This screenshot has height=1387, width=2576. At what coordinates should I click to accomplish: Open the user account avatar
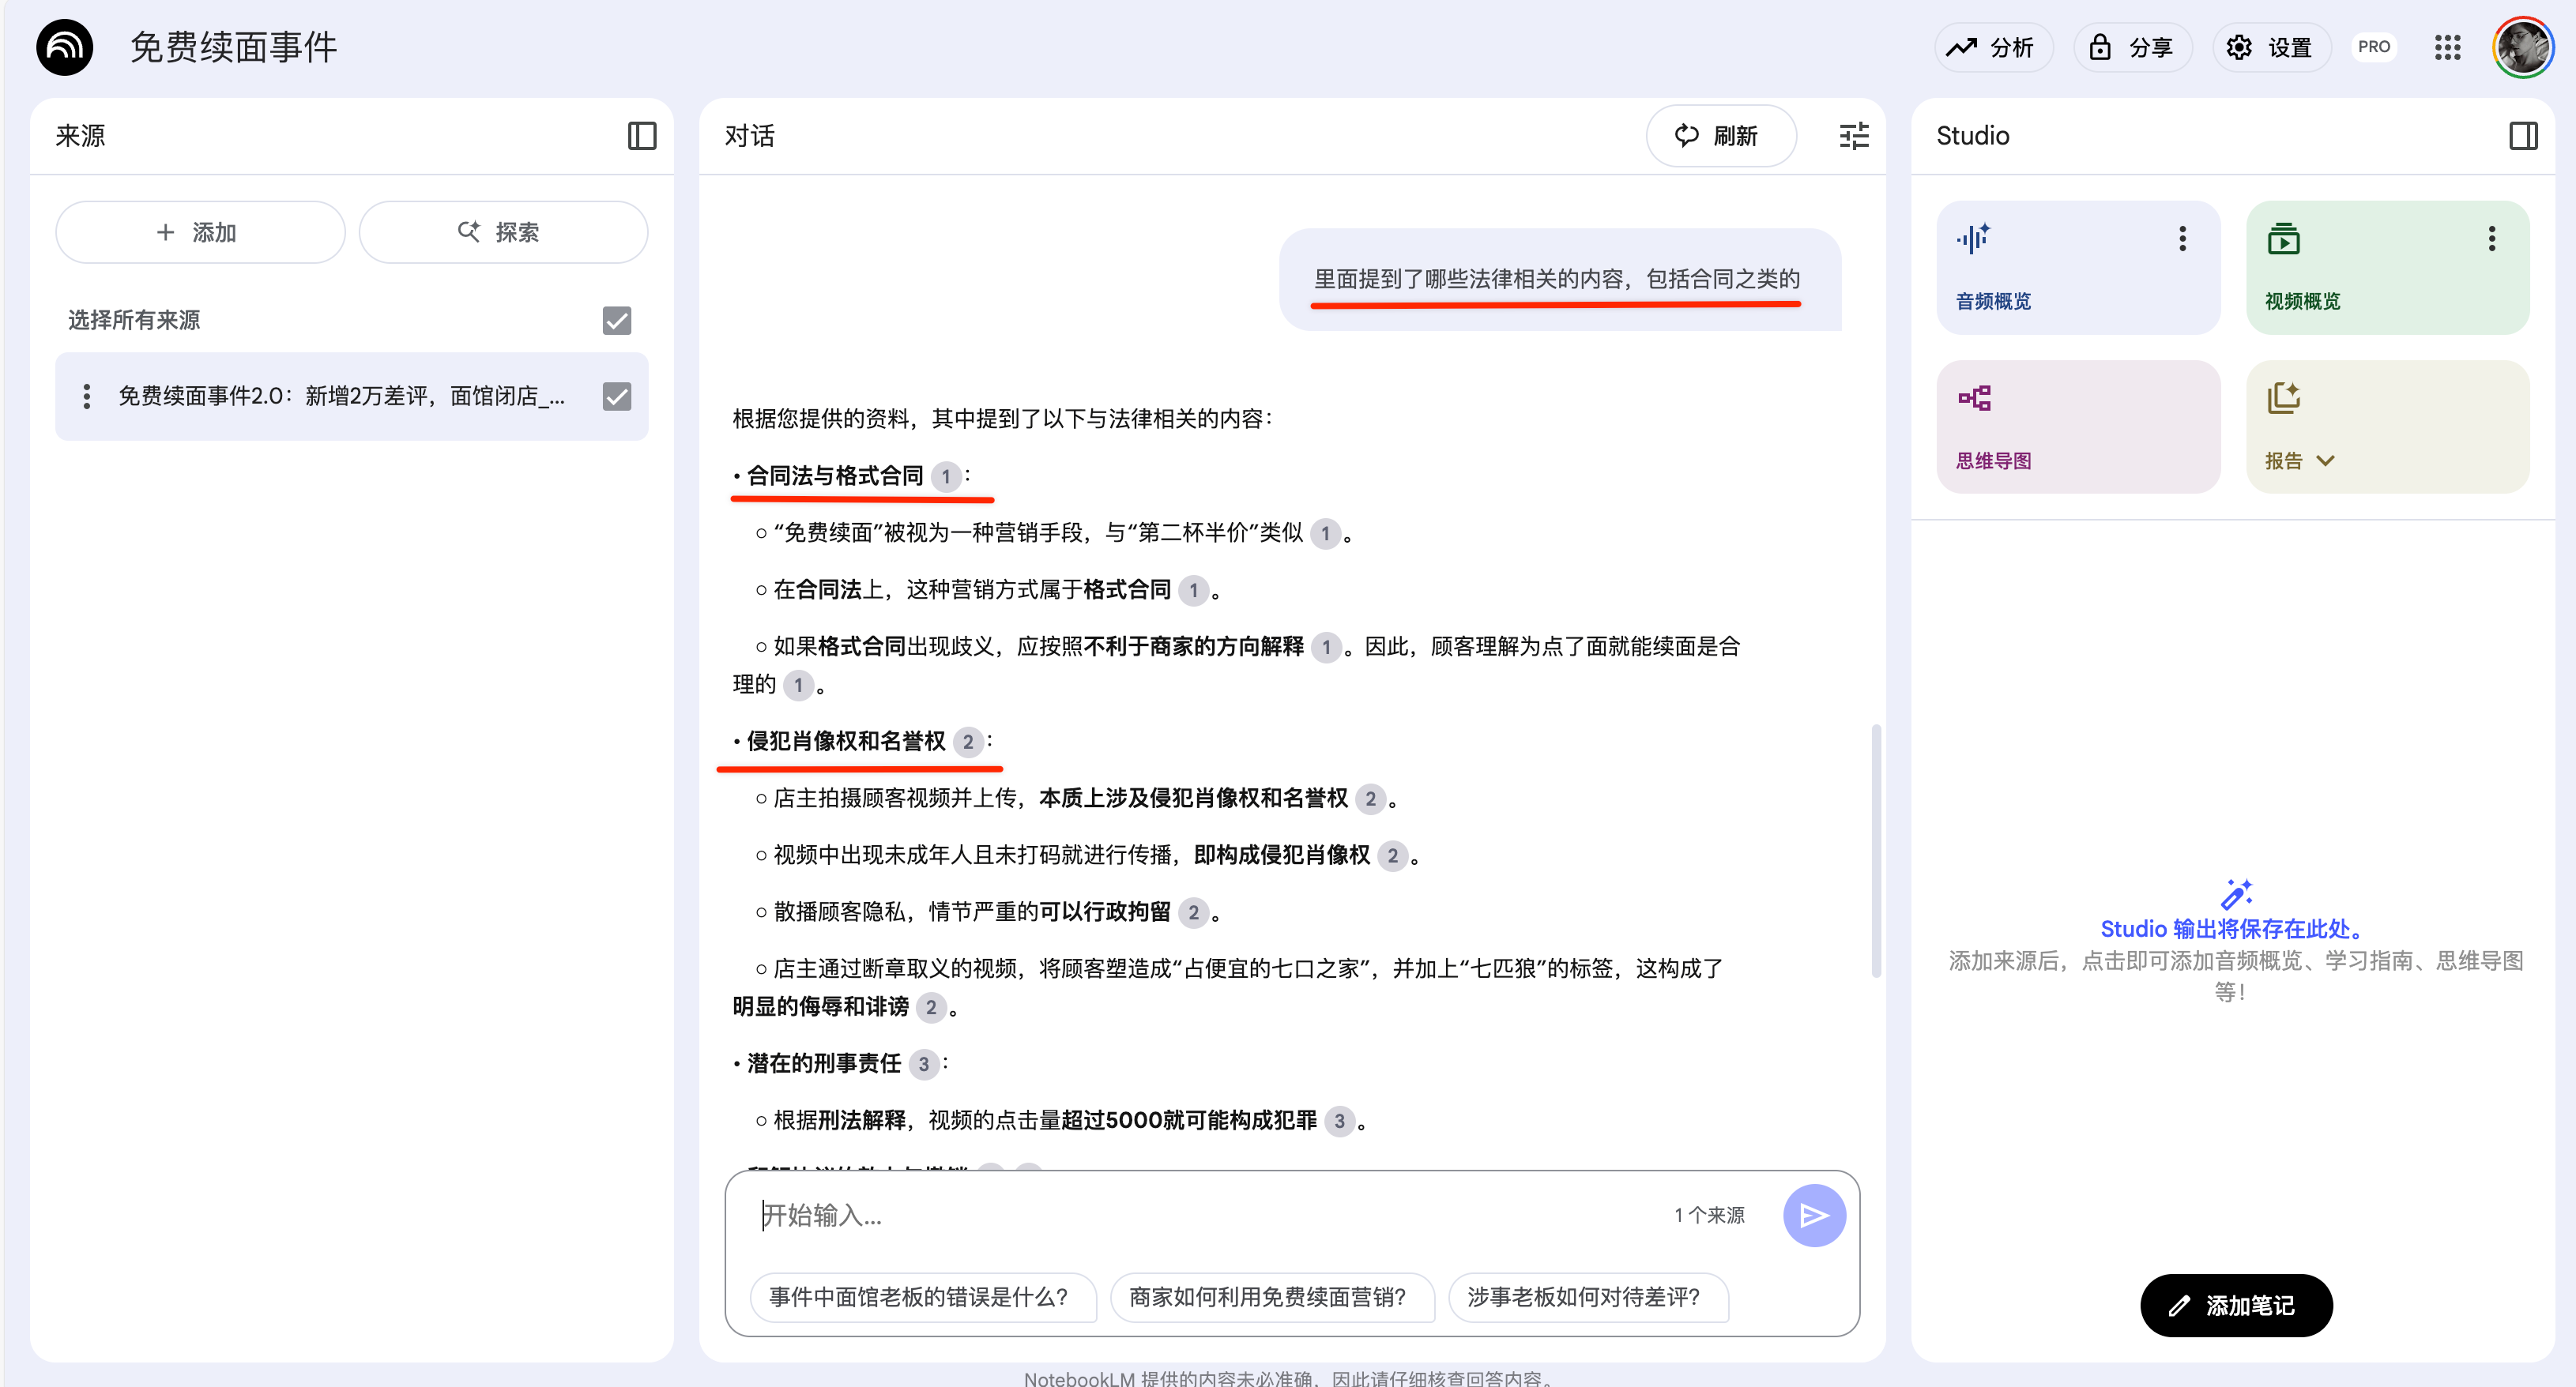click(2523, 47)
